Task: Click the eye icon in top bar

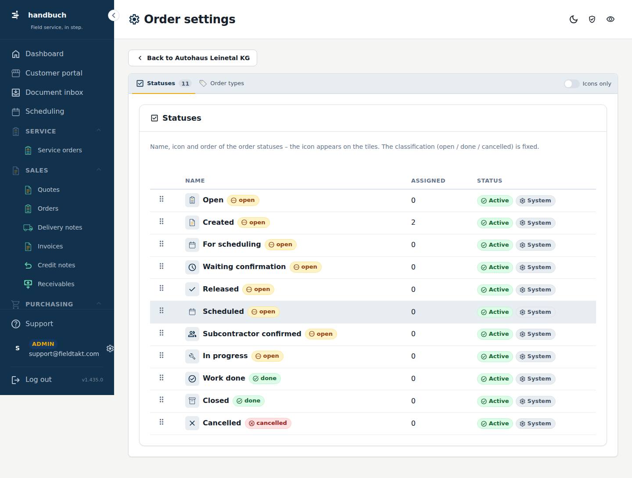Action: point(610,19)
